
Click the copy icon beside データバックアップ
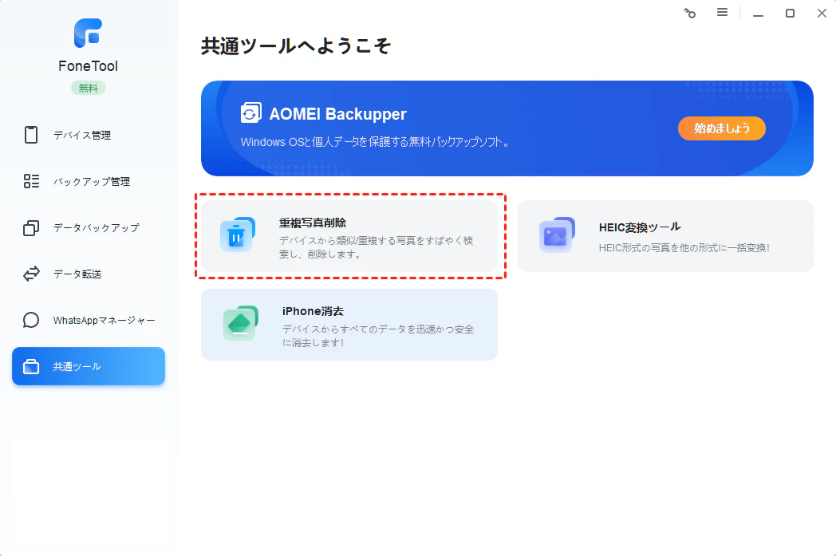tap(31, 227)
